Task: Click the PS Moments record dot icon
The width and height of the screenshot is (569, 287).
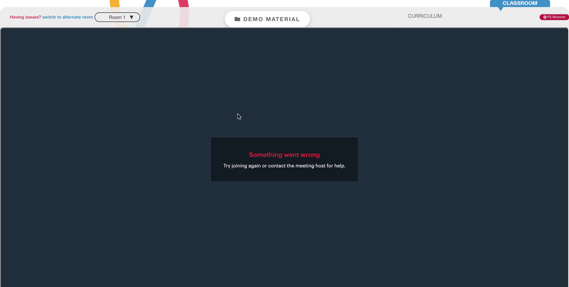Action: 545,17
